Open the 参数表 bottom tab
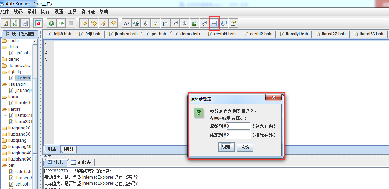The height and width of the screenshot is (189, 389). 81,163
